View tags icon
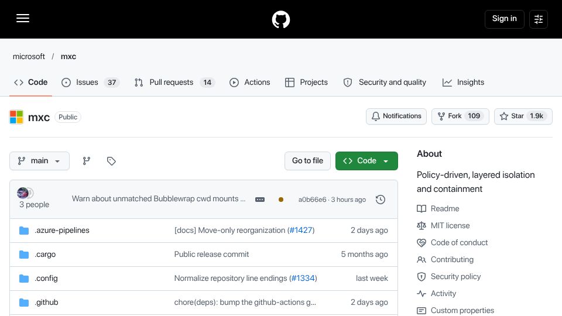 (111, 161)
